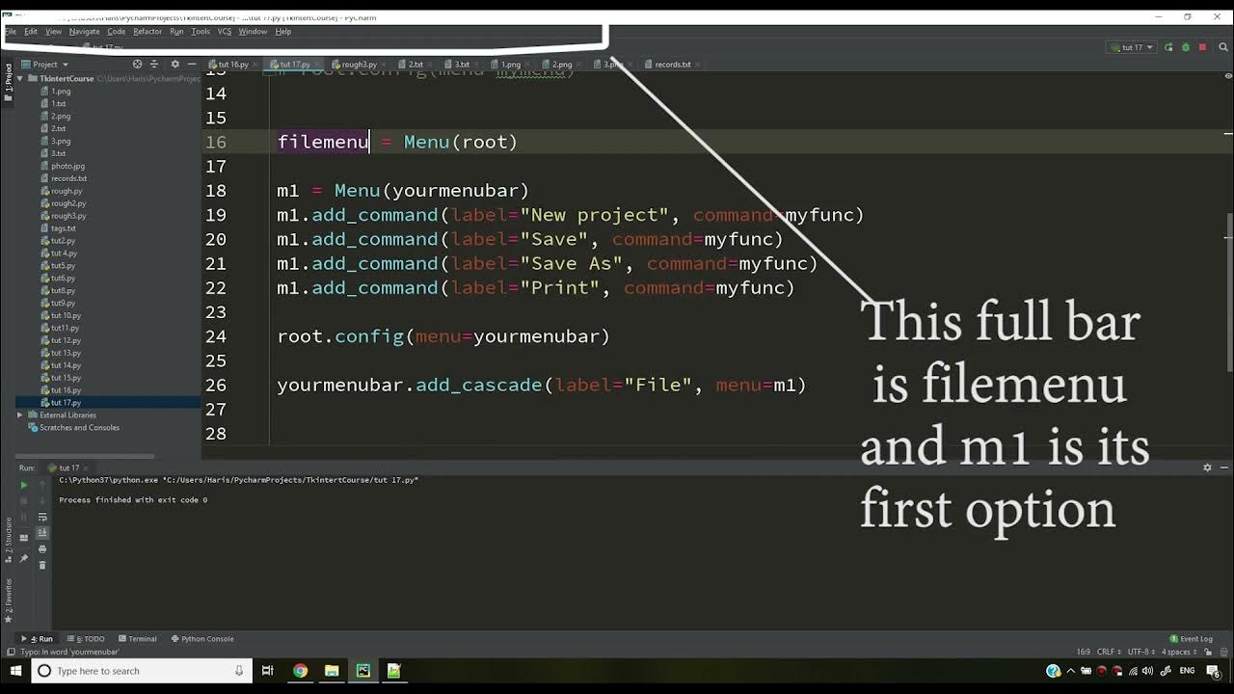The height and width of the screenshot is (694, 1234).
Task: Toggle the 1: Project side tab
Action: pyautogui.click(x=8, y=78)
